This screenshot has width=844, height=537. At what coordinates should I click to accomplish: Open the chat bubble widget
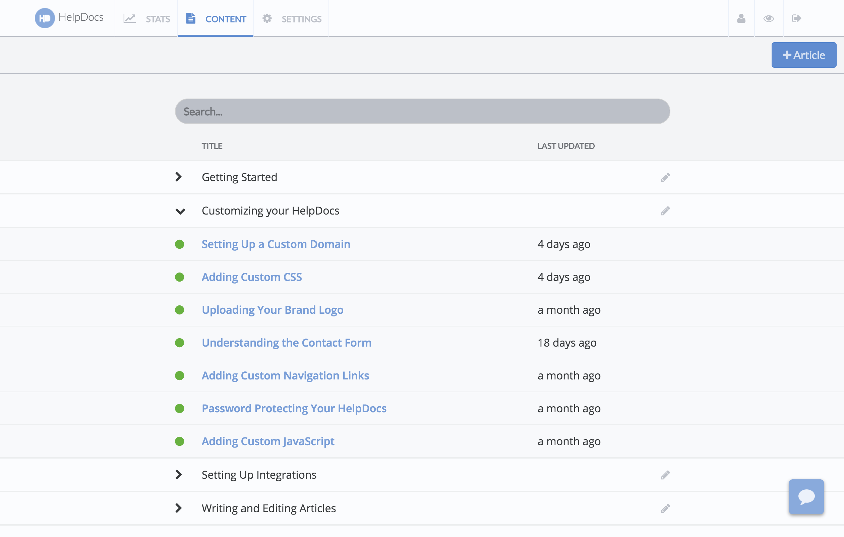(x=806, y=497)
